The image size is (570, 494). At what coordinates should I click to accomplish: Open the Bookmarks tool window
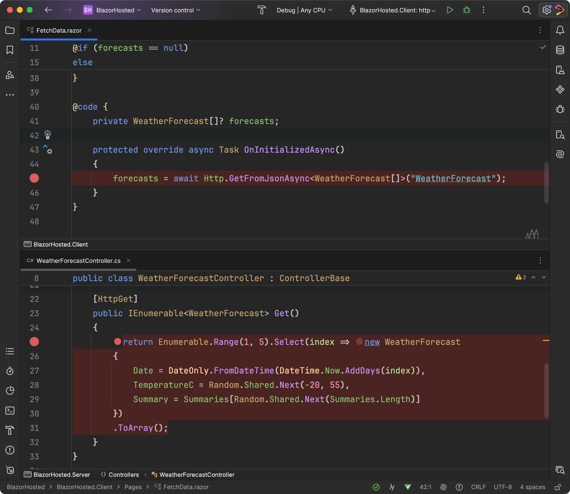click(10, 50)
